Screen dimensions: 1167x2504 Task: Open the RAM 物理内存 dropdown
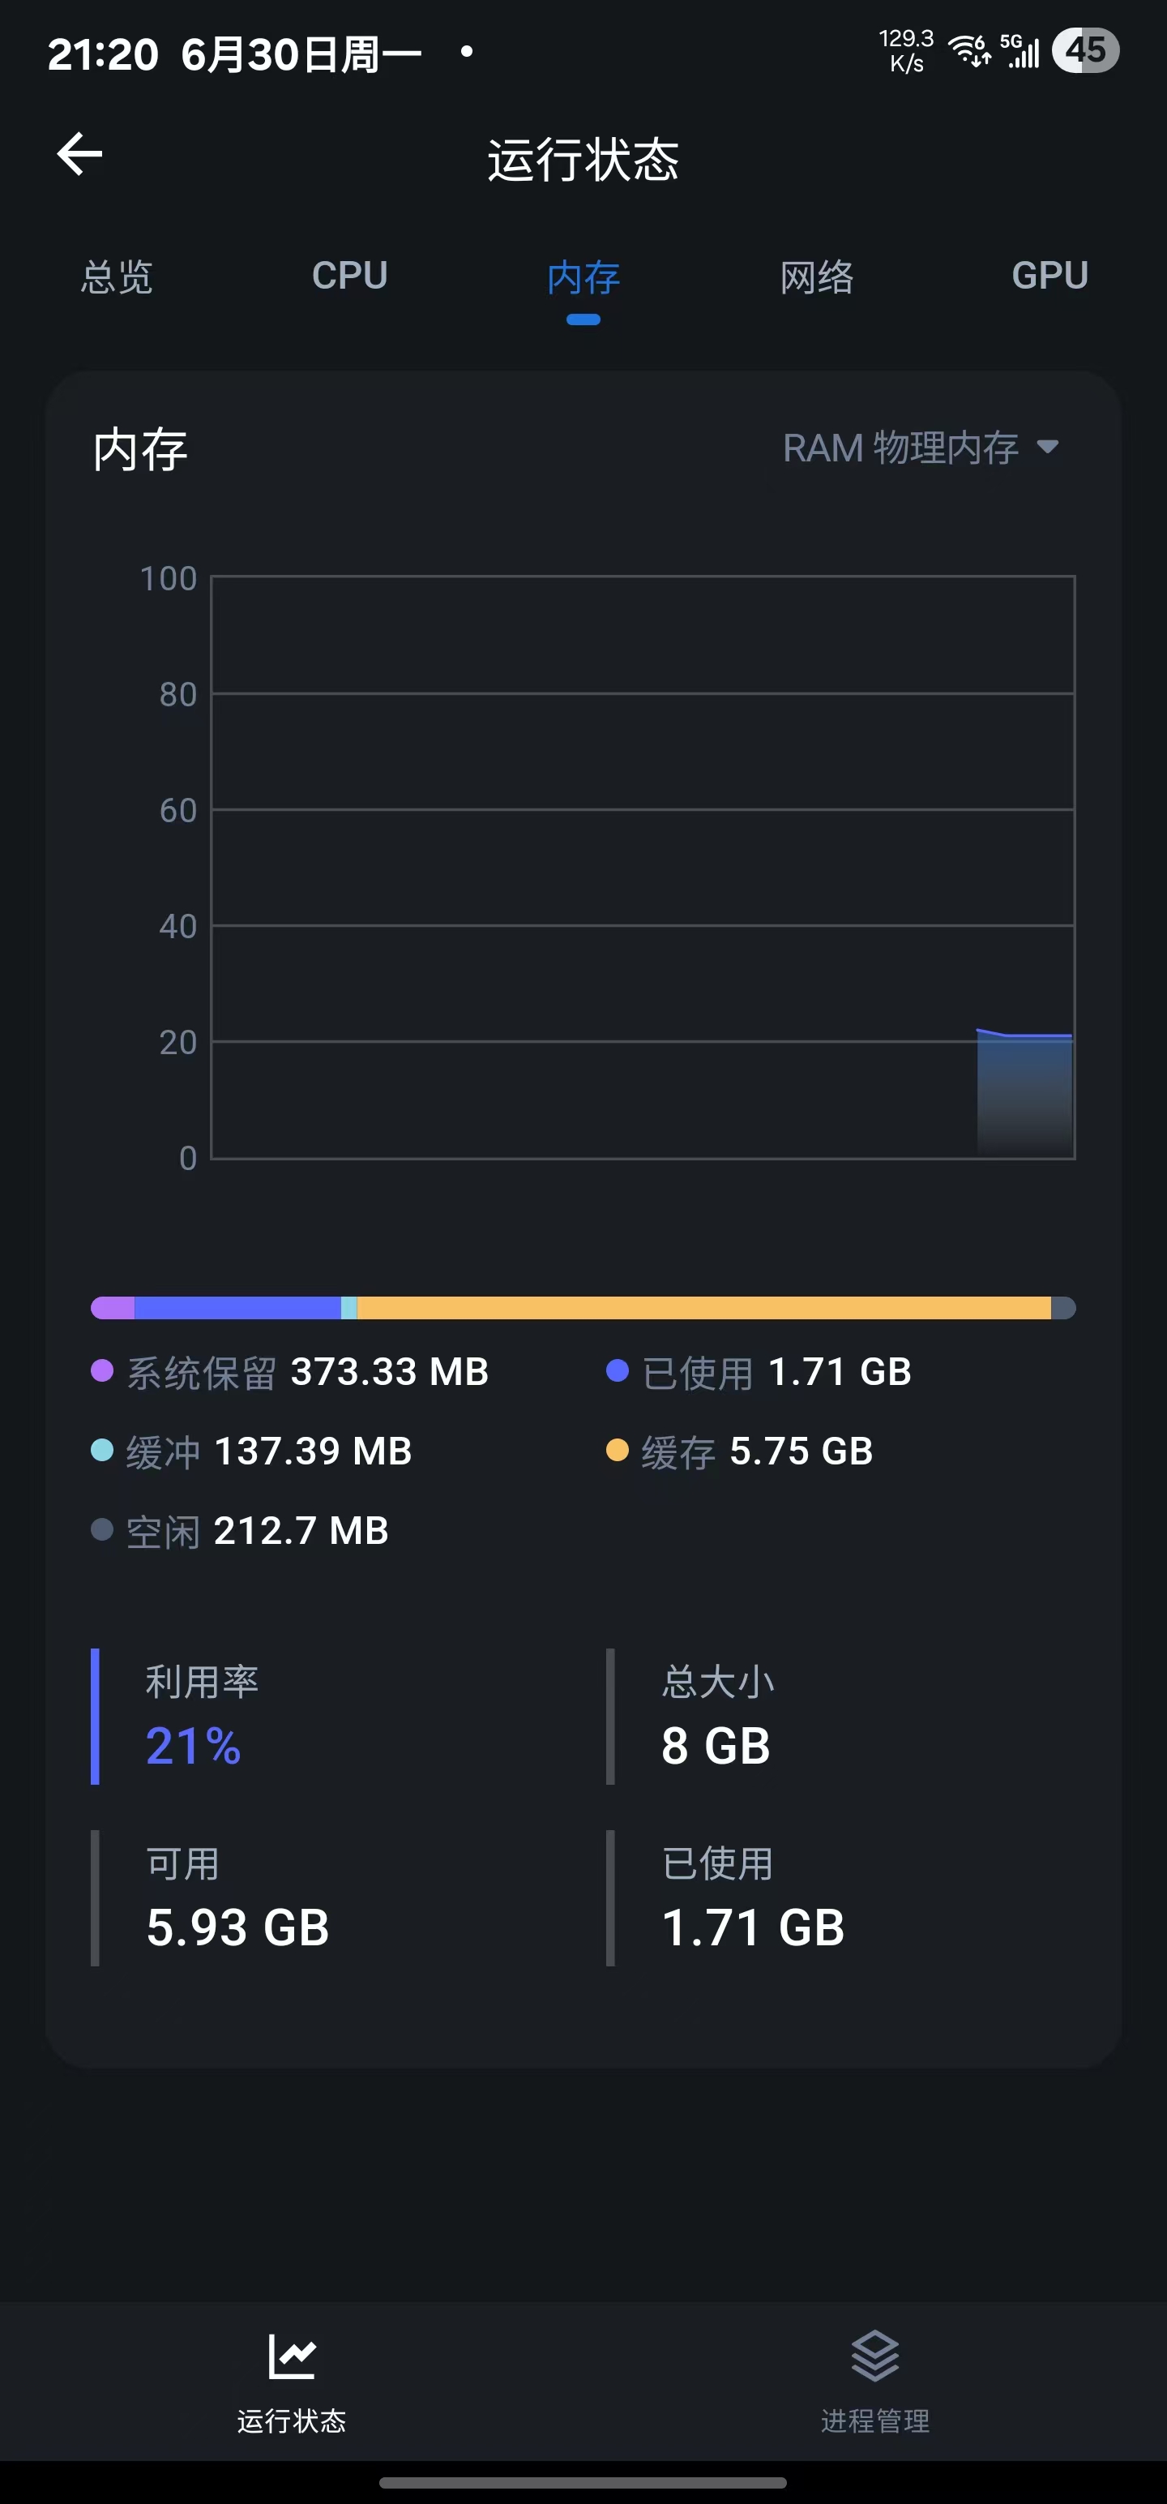(920, 448)
